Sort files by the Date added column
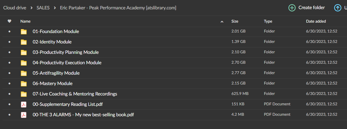This screenshot has width=347, height=129. tap(316, 21)
